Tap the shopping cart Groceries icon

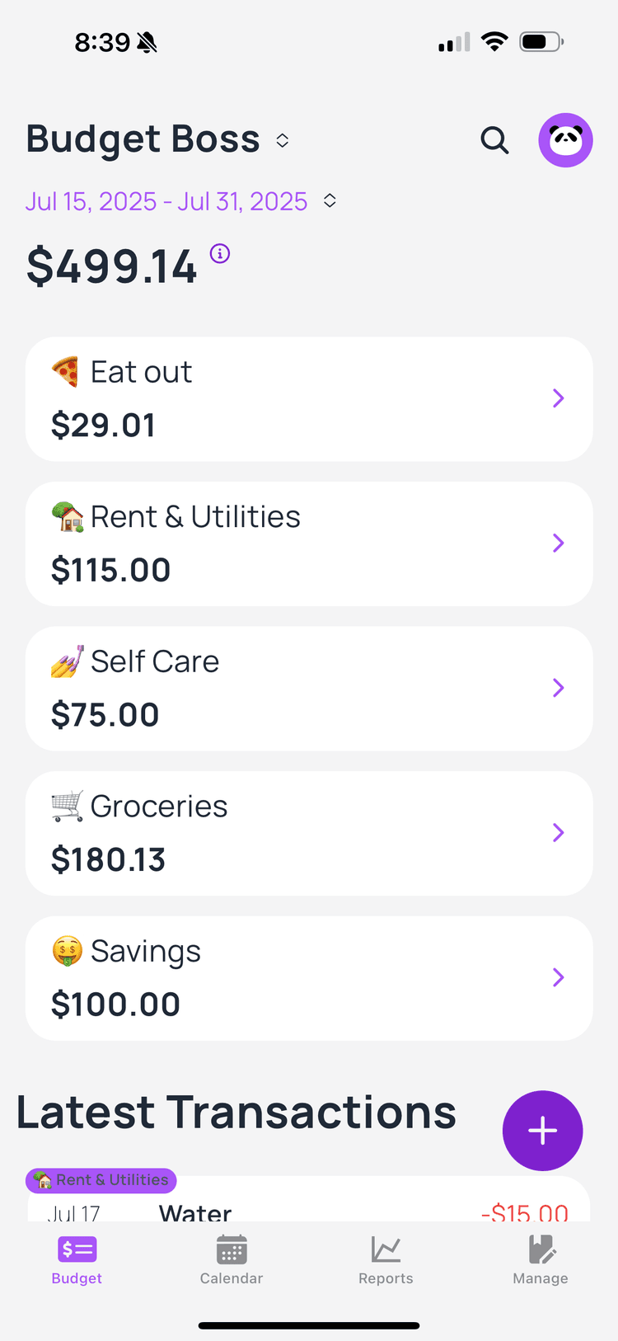[x=67, y=806]
